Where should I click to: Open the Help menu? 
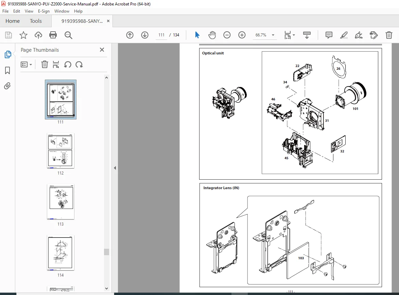tap(79, 11)
